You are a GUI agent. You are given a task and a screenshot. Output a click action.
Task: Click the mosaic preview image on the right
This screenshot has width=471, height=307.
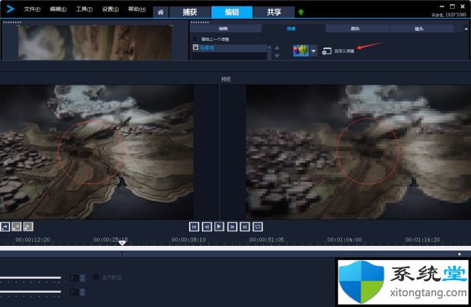click(359, 152)
